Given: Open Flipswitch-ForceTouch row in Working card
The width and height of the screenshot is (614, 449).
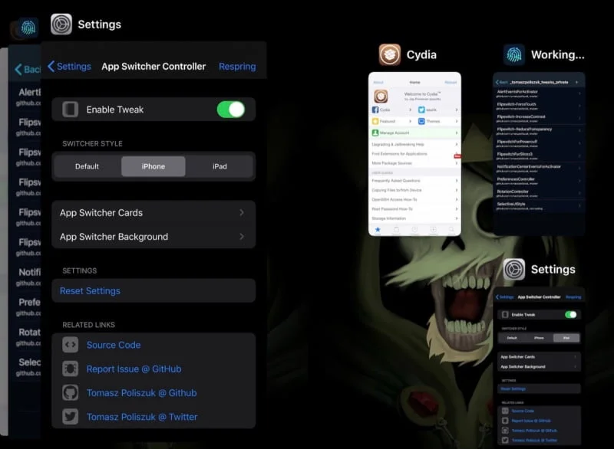Looking at the screenshot, I should [539, 106].
